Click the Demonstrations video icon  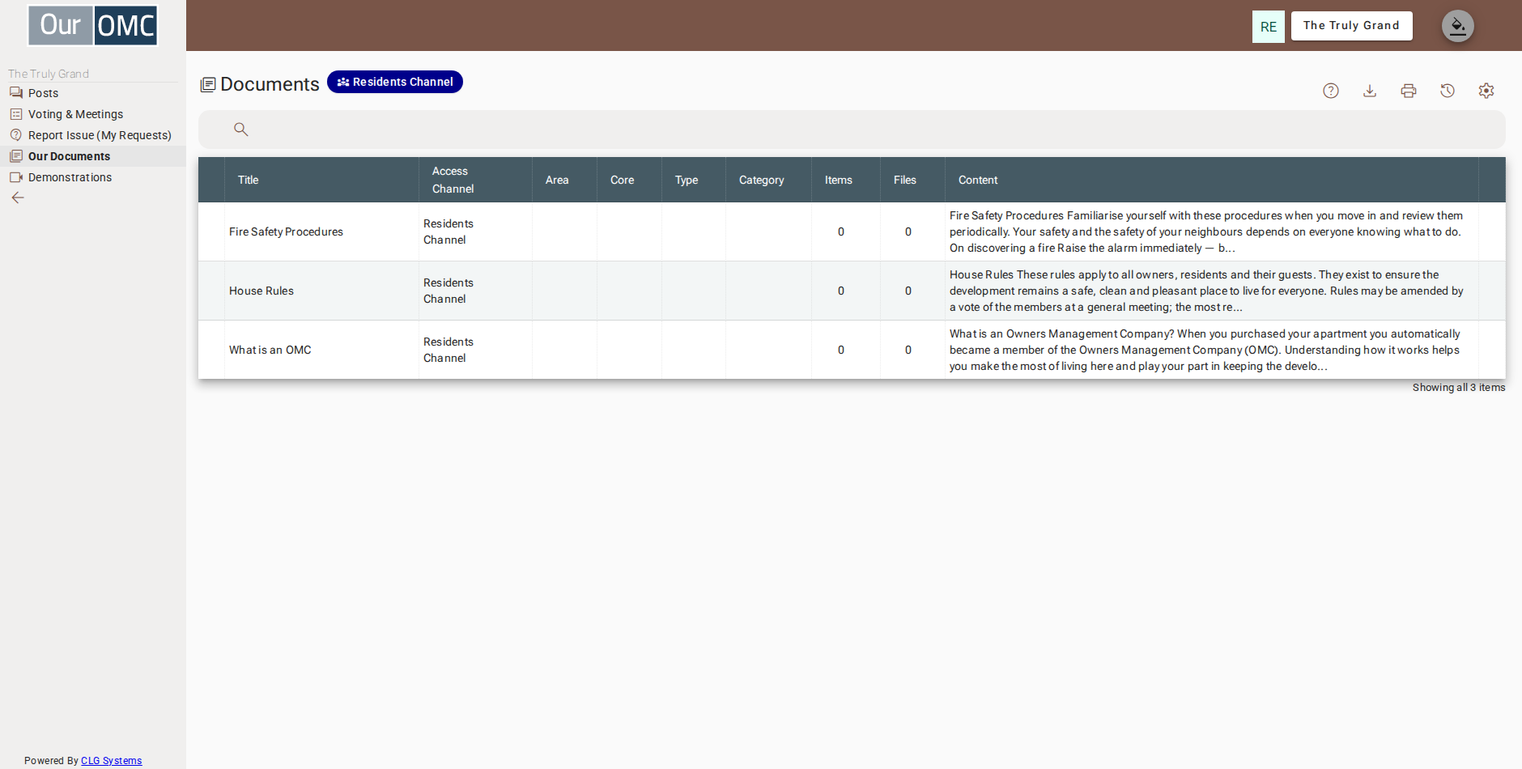click(16, 177)
